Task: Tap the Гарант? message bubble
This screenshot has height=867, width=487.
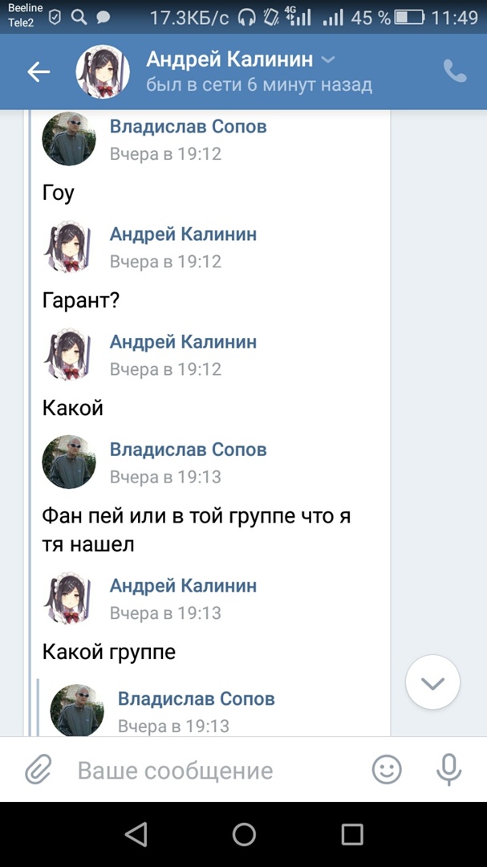Action: pos(80,300)
